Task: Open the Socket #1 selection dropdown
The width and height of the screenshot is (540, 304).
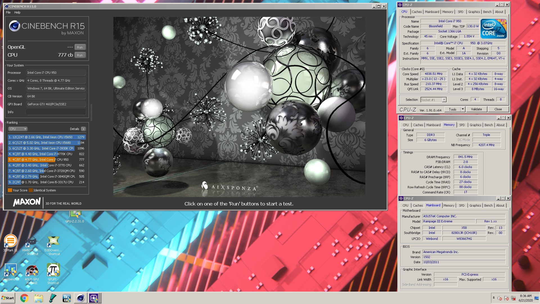Action: [x=433, y=100]
